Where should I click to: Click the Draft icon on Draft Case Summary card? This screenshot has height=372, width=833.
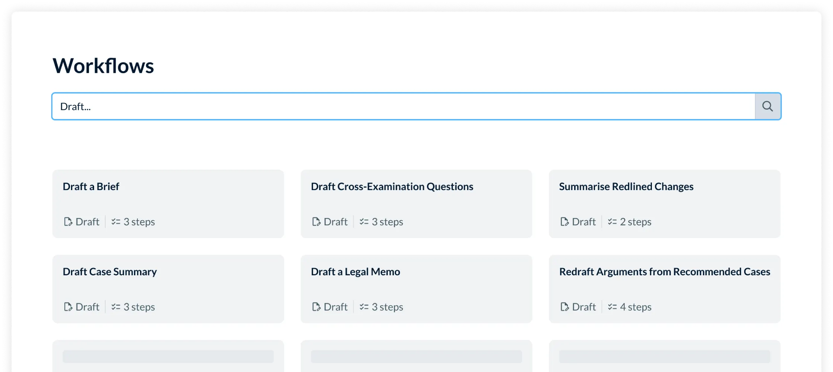(68, 307)
